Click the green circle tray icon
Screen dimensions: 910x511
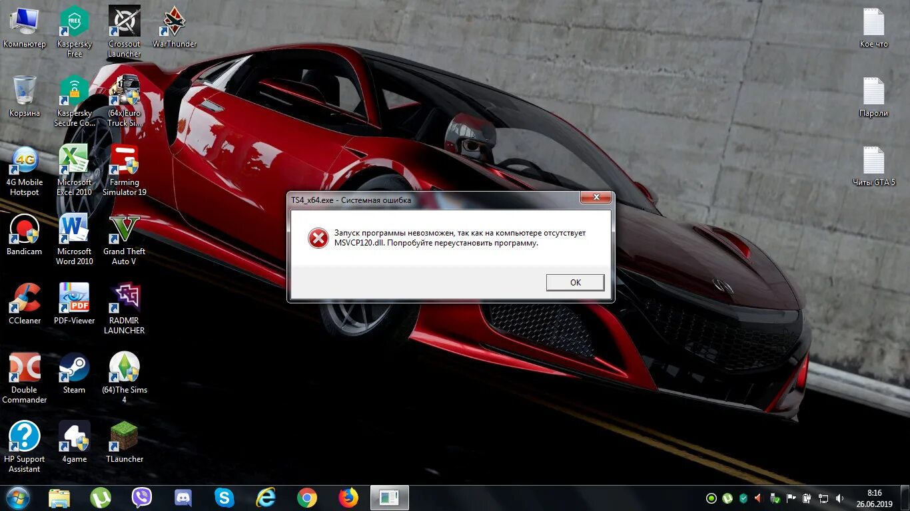[x=711, y=498]
